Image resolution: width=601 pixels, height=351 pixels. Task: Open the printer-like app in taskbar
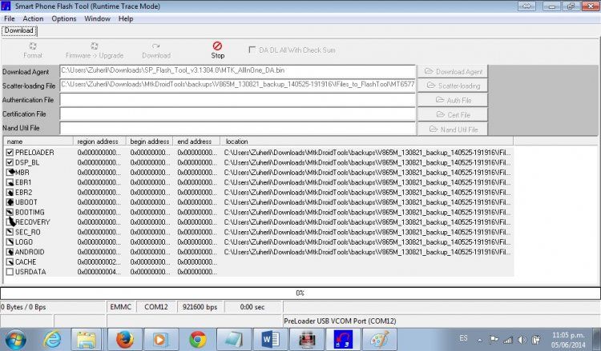[x=307, y=339]
